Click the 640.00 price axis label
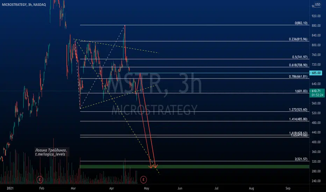 point(316,84)
